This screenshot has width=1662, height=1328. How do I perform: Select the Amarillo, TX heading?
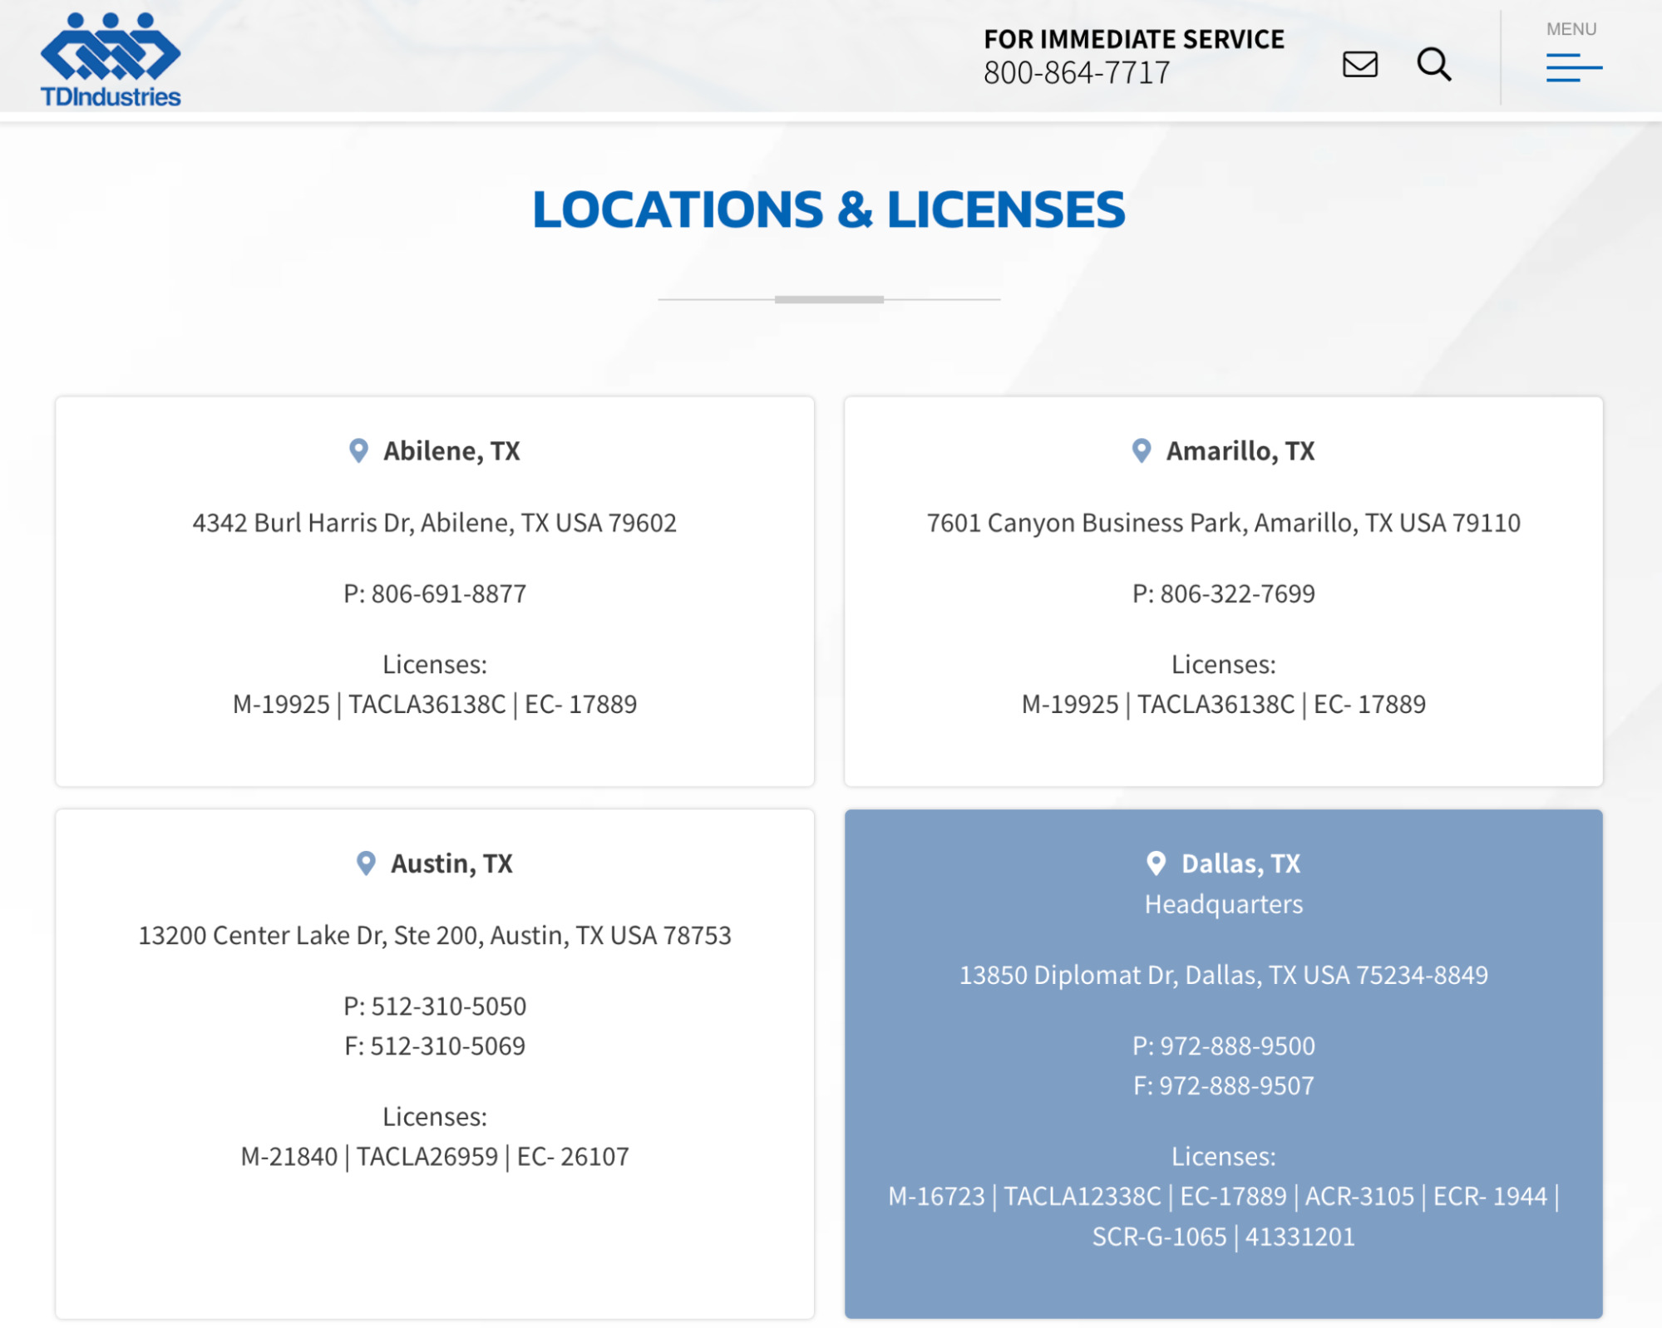coord(1240,451)
